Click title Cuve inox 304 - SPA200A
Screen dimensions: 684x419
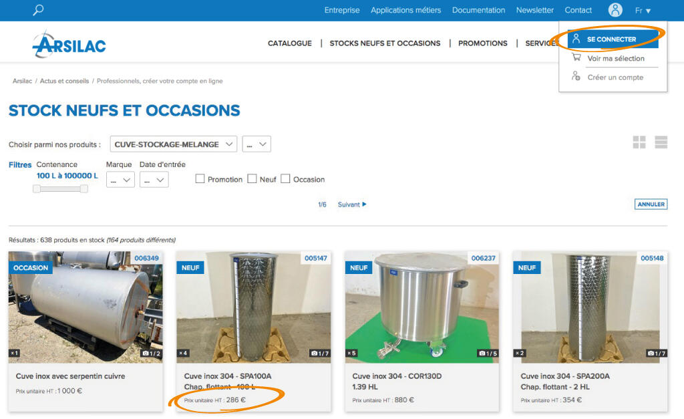click(x=565, y=376)
